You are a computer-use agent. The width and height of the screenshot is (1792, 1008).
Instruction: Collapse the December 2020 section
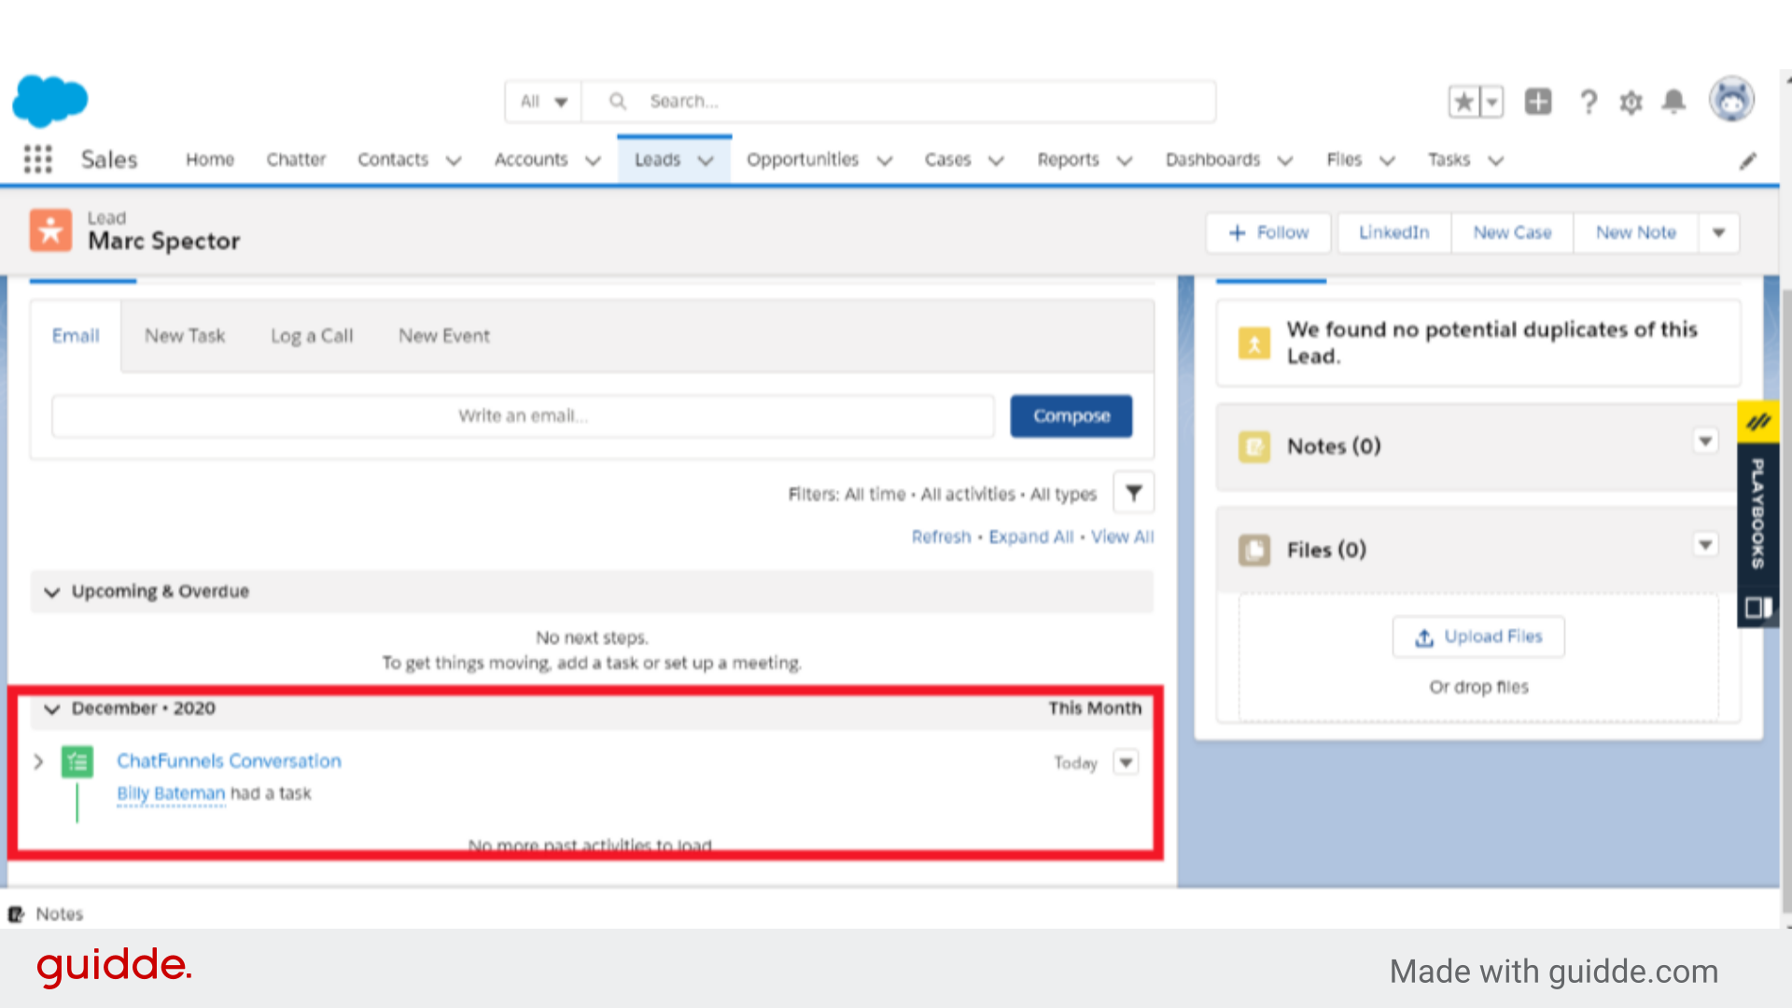52,708
